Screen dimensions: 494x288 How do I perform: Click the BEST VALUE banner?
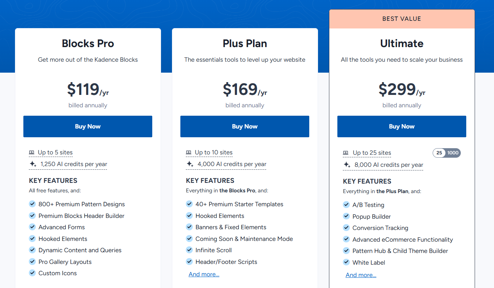pyautogui.click(x=402, y=18)
